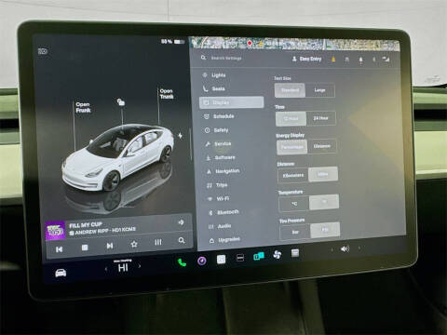Select Standard text size

coord(290,90)
